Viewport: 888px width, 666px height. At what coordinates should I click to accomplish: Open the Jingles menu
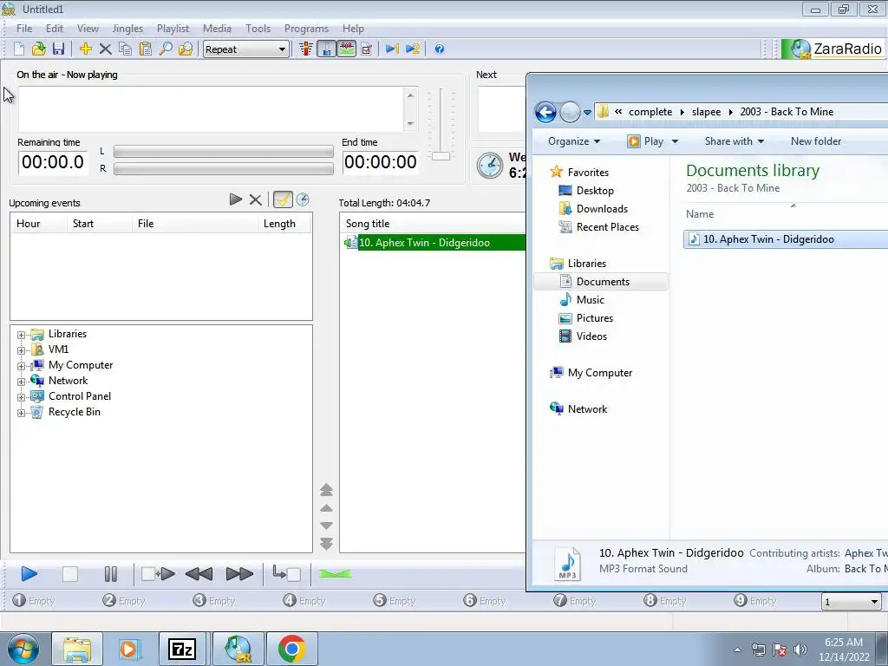pyautogui.click(x=127, y=29)
